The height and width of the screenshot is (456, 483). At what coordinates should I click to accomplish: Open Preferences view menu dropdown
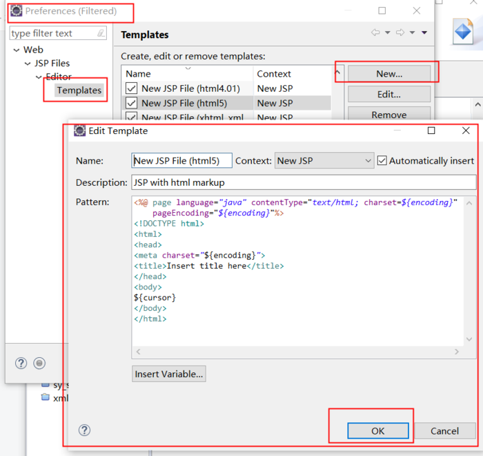(424, 32)
